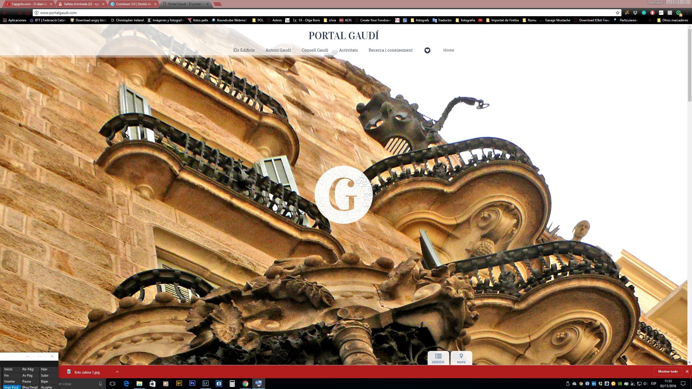Click the Movistar+ extension icon

(661, 13)
